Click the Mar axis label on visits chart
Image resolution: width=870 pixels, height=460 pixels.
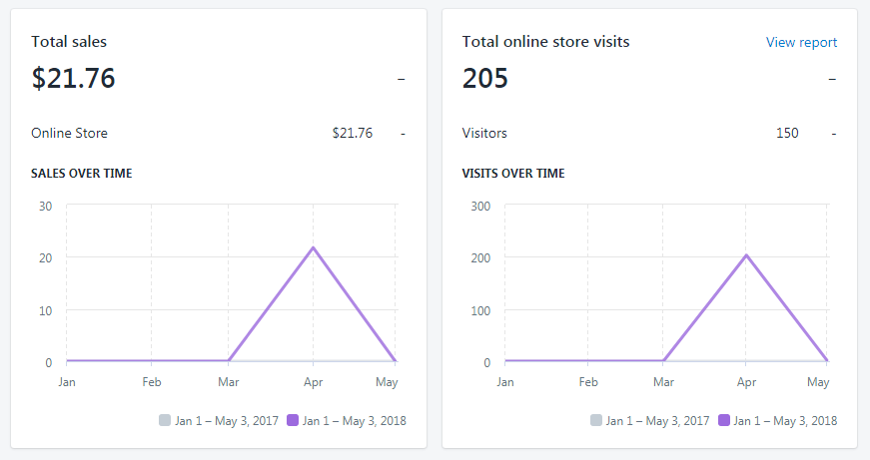663,382
